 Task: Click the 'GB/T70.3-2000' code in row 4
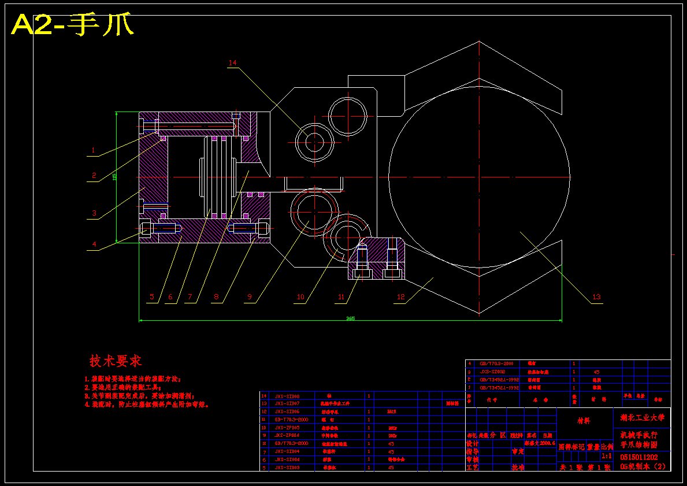(x=496, y=363)
